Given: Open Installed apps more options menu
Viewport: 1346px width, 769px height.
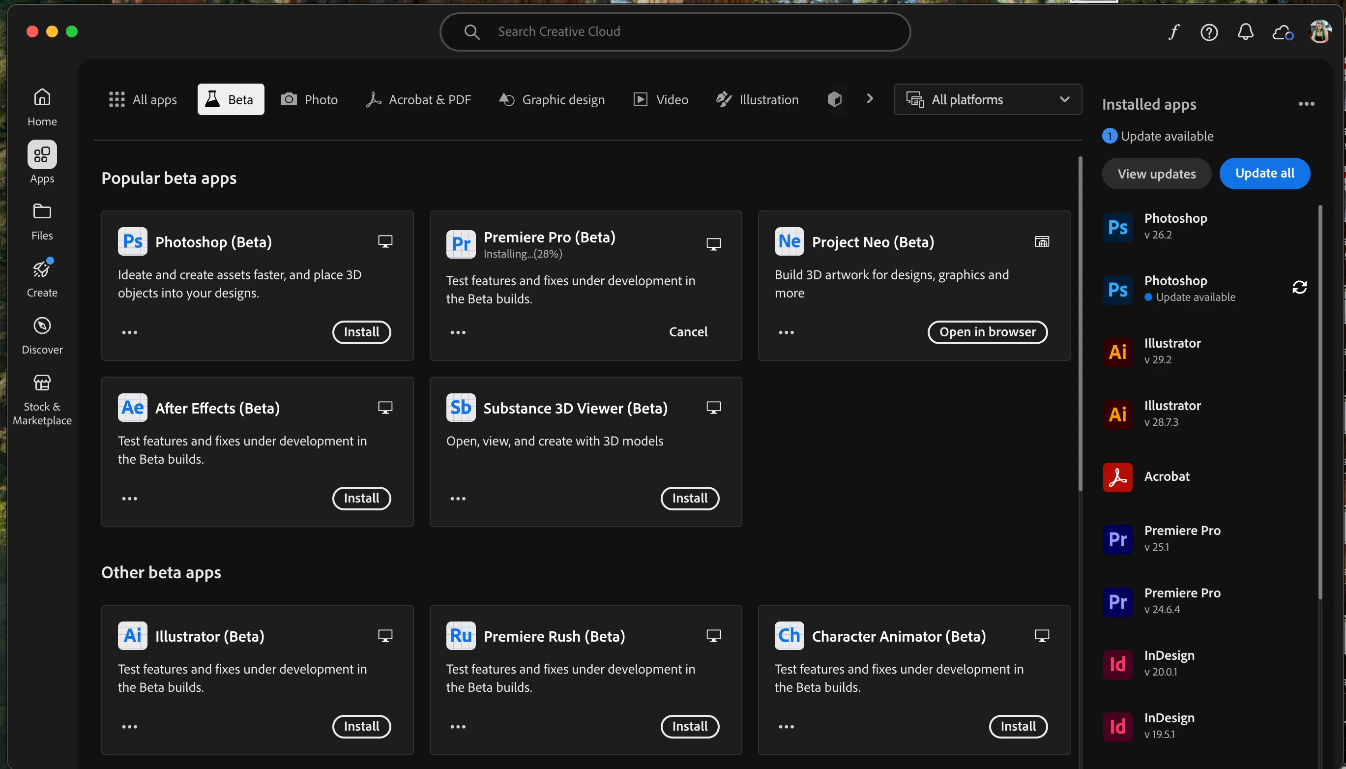Looking at the screenshot, I should point(1306,104).
